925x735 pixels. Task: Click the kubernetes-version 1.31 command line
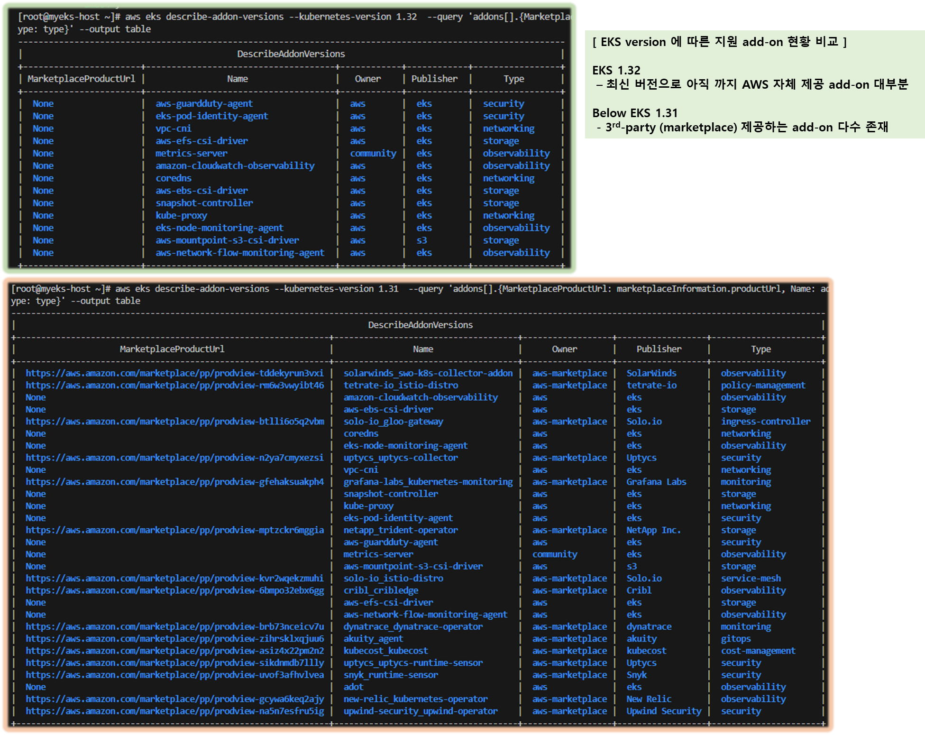click(x=337, y=289)
